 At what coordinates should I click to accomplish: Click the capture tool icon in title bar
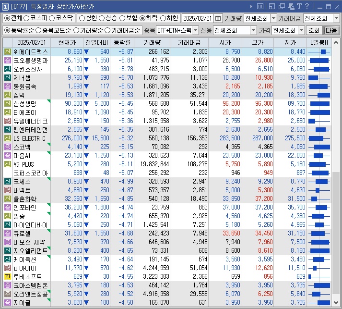[291, 6]
